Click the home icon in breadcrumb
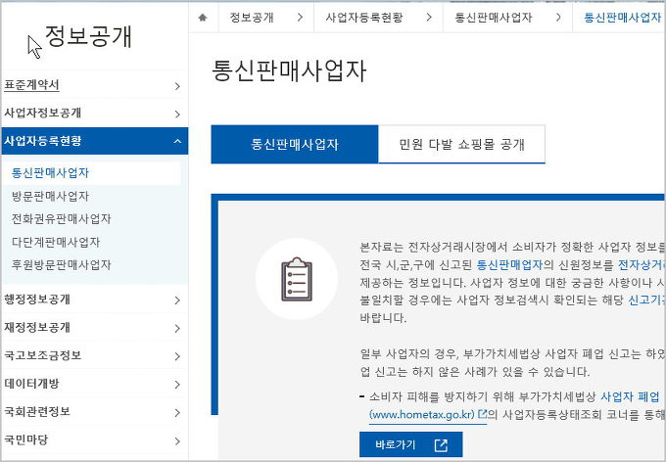The height and width of the screenshot is (462, 666). 203,17
